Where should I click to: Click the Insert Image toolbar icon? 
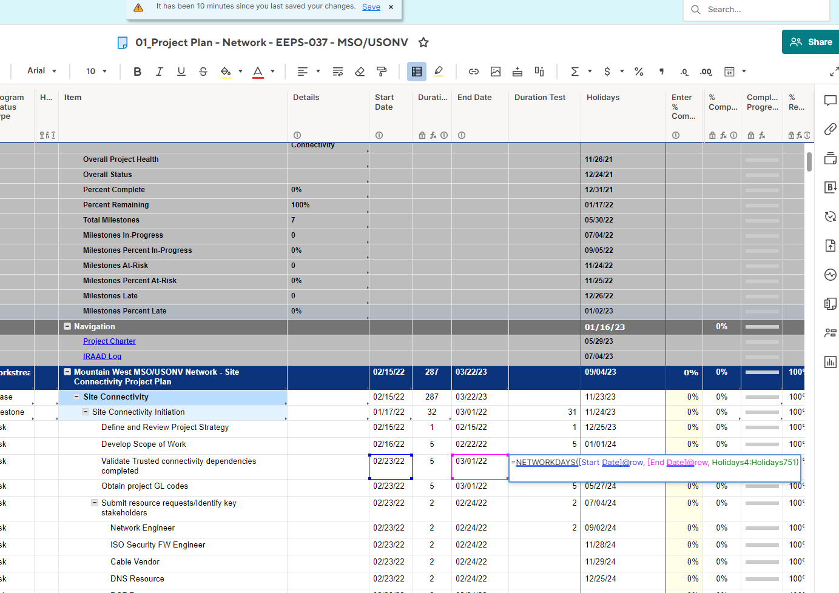496,72
